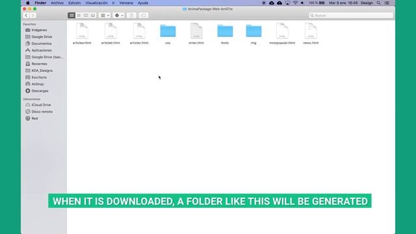Focus the Buscar search field

coord(351,16)
